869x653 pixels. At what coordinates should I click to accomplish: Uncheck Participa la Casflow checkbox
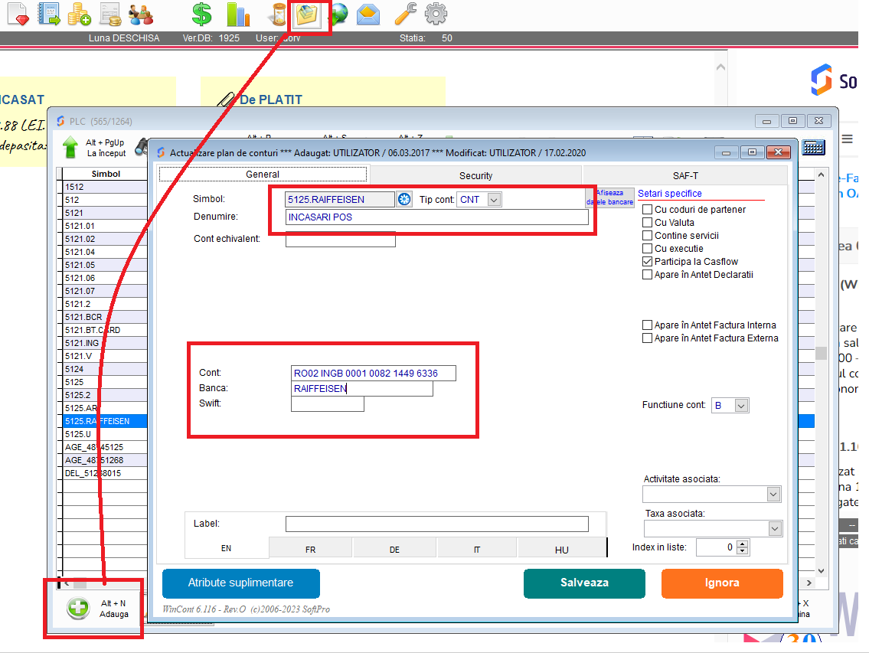tap(648, 262)
